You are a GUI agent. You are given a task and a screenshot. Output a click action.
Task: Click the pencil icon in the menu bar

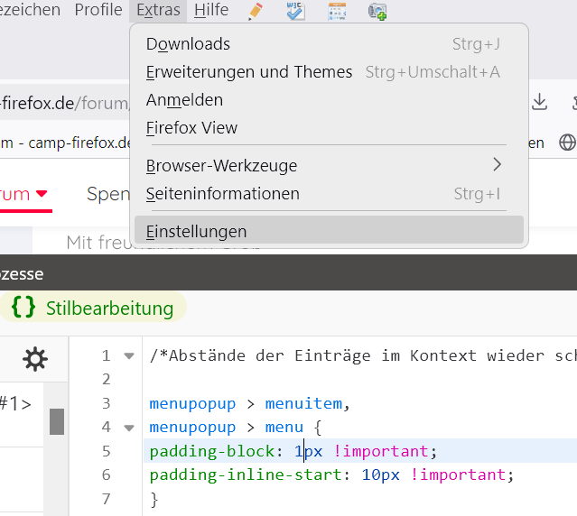[x=256, y=11]
